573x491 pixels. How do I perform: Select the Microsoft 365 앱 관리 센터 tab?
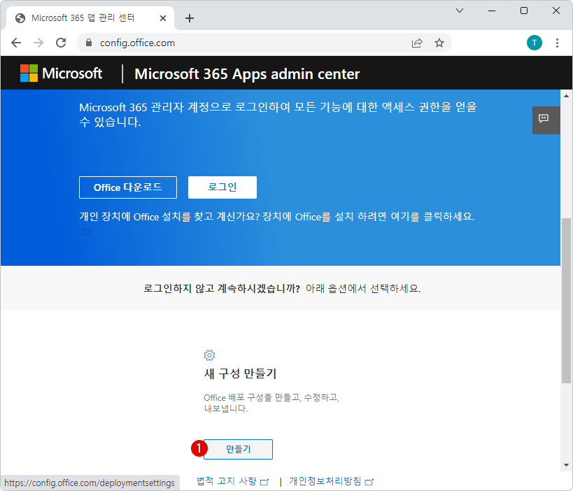coord(90,18)
